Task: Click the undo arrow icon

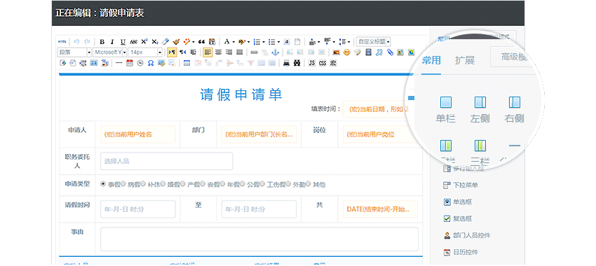Action: pos(76,42)
